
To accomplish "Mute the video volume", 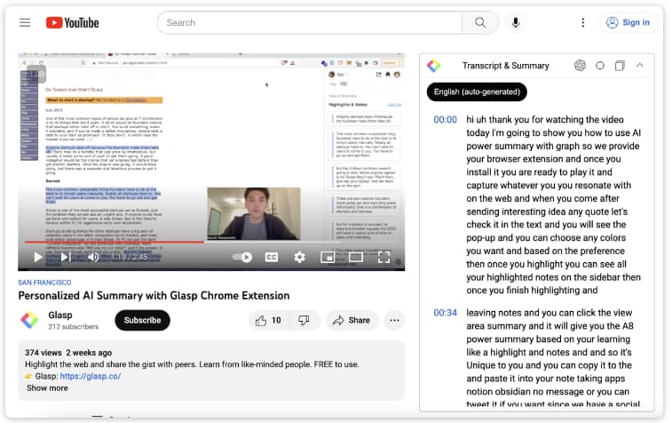I will click(x=93, y=257).
